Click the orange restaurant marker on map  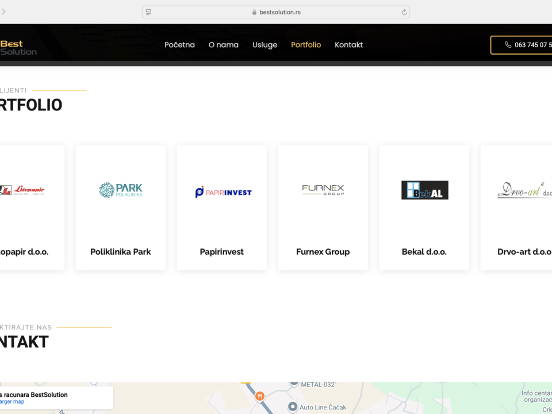click(260, 396)
